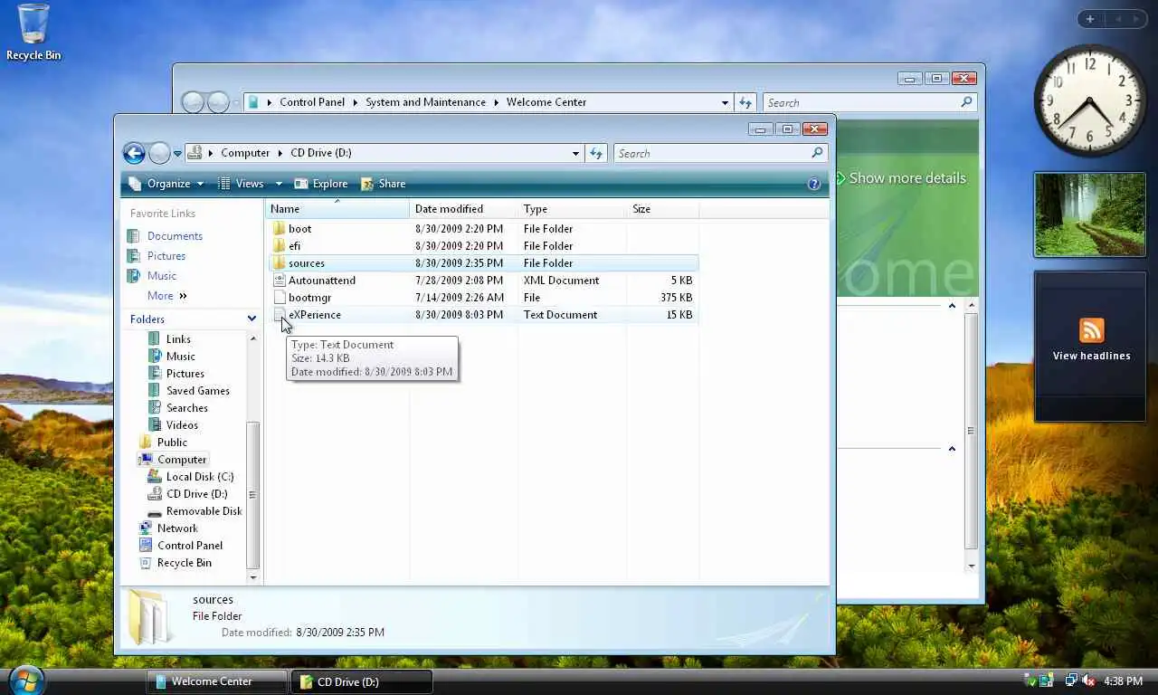Sort files by the Type column header
The width and height of the screenshot is (1158, 695).
[x=572, y=209]
